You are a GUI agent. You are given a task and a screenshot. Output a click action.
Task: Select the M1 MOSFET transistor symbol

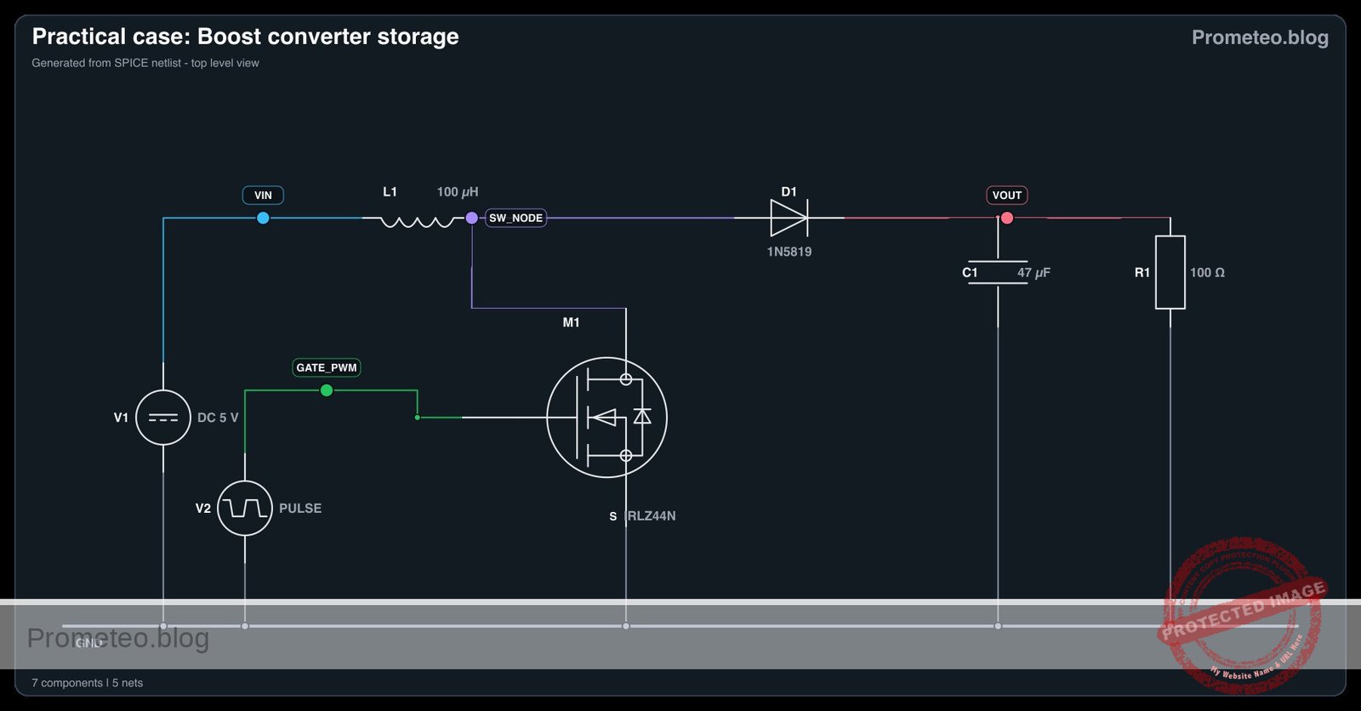(x=606, y=418)
